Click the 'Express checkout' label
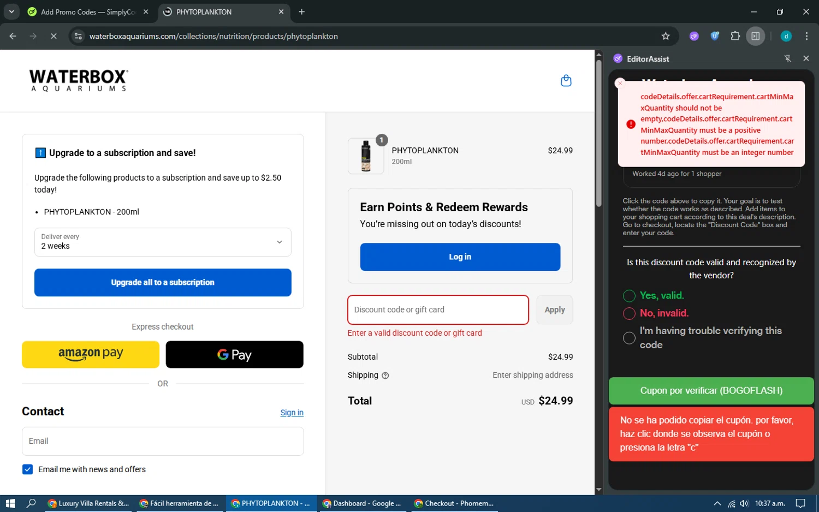The image size is (819, 512). (x=163, y=327)
